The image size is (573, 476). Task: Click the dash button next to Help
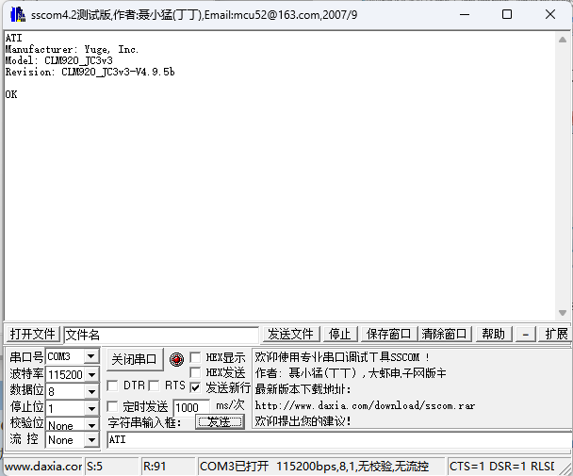coord(525,335)
